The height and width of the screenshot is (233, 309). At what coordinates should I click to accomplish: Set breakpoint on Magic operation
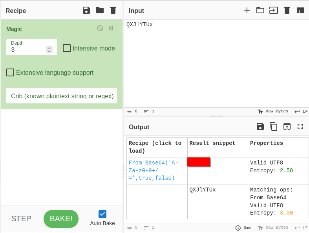pyautogui.click(x=111, y=28)
